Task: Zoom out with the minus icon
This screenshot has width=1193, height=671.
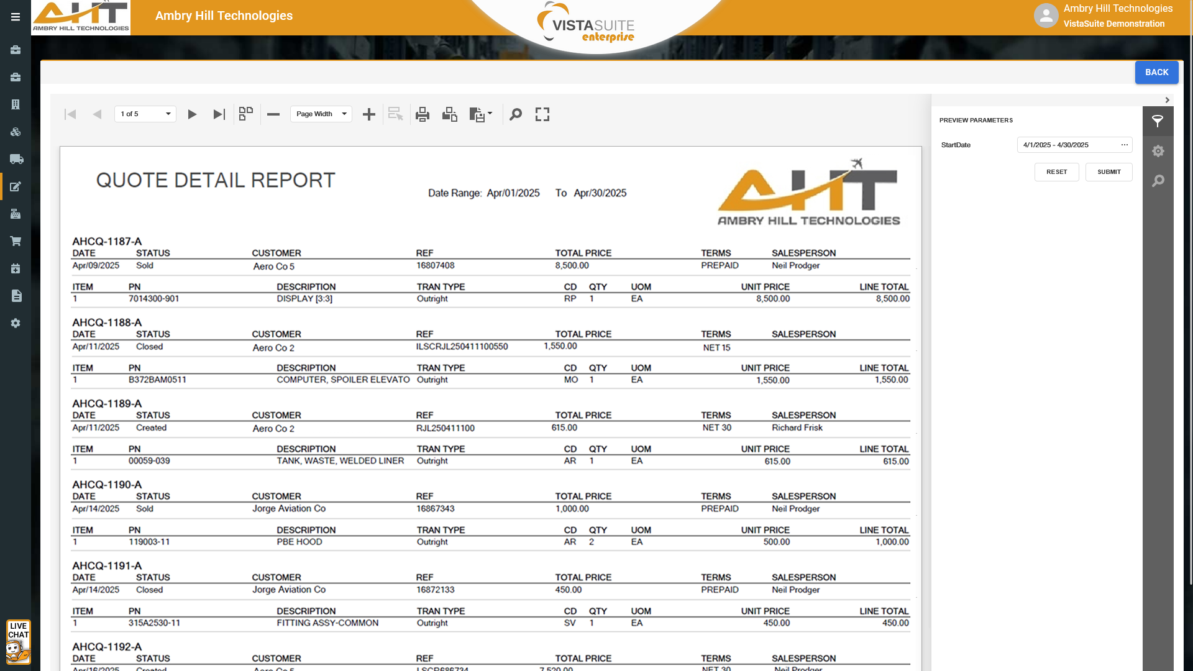Action: 273,114
